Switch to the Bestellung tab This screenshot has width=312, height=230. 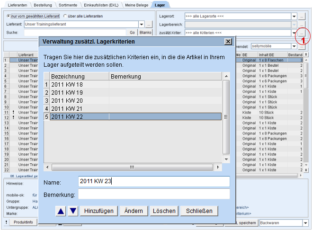[x=43, y=5]
